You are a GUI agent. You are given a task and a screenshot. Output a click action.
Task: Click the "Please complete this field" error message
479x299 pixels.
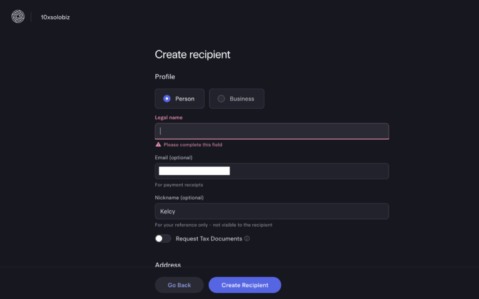(193, 144)
